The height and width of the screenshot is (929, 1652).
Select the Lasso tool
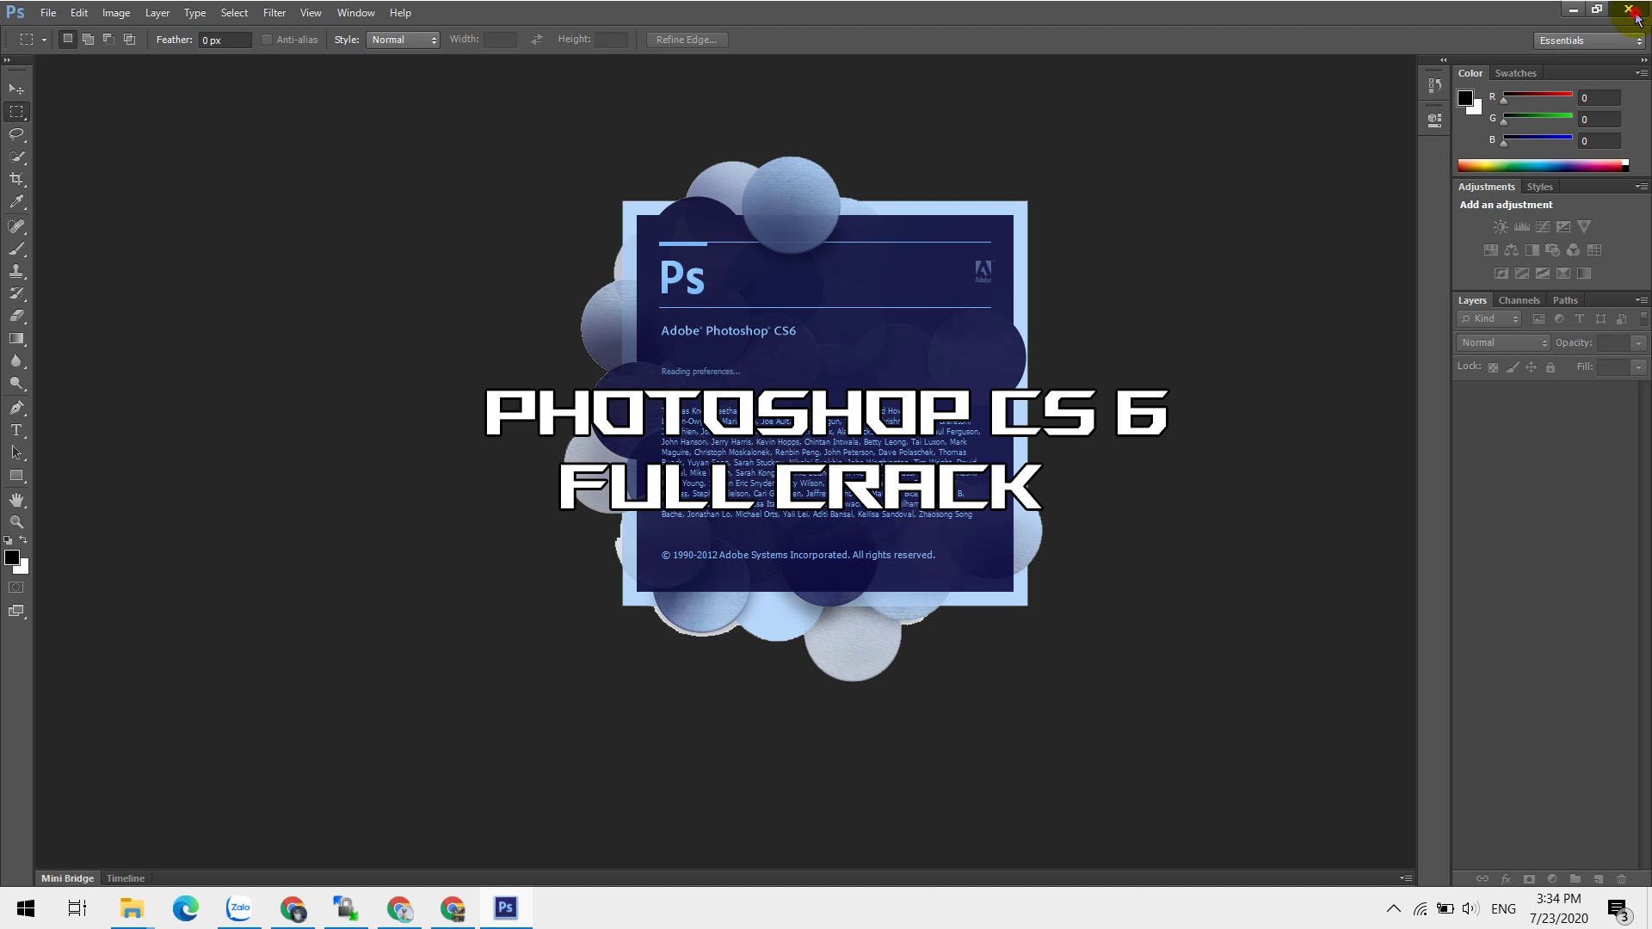[17, 134]
